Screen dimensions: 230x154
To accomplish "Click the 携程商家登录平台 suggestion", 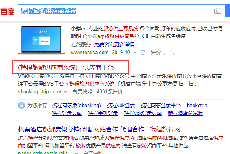I will click(x=161, y=106).
